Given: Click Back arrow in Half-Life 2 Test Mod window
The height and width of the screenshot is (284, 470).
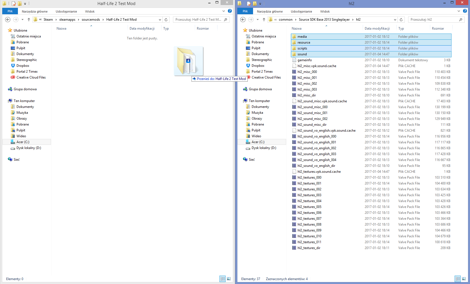Looking at the screenshot, I should coord(8,20).
